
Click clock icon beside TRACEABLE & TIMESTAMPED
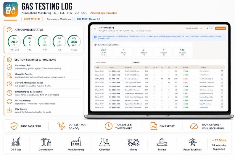109,126
